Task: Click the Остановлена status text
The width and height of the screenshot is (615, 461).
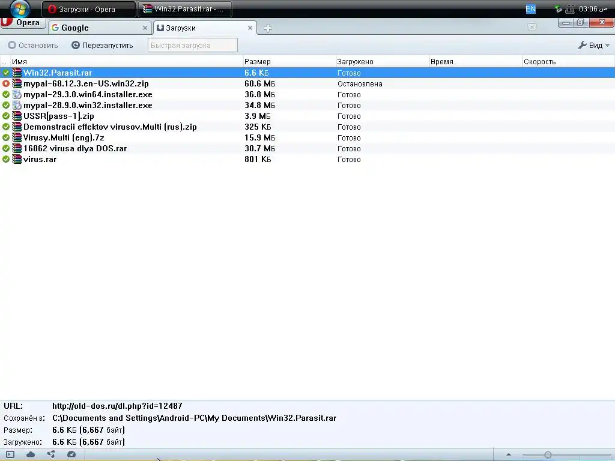Action: click(x=360, y=84)
